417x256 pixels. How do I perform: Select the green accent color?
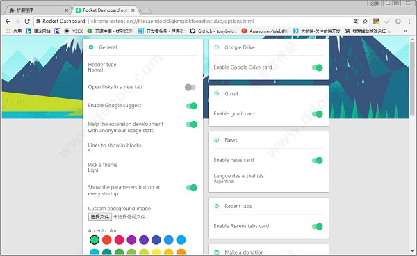(x=94, y=239)
